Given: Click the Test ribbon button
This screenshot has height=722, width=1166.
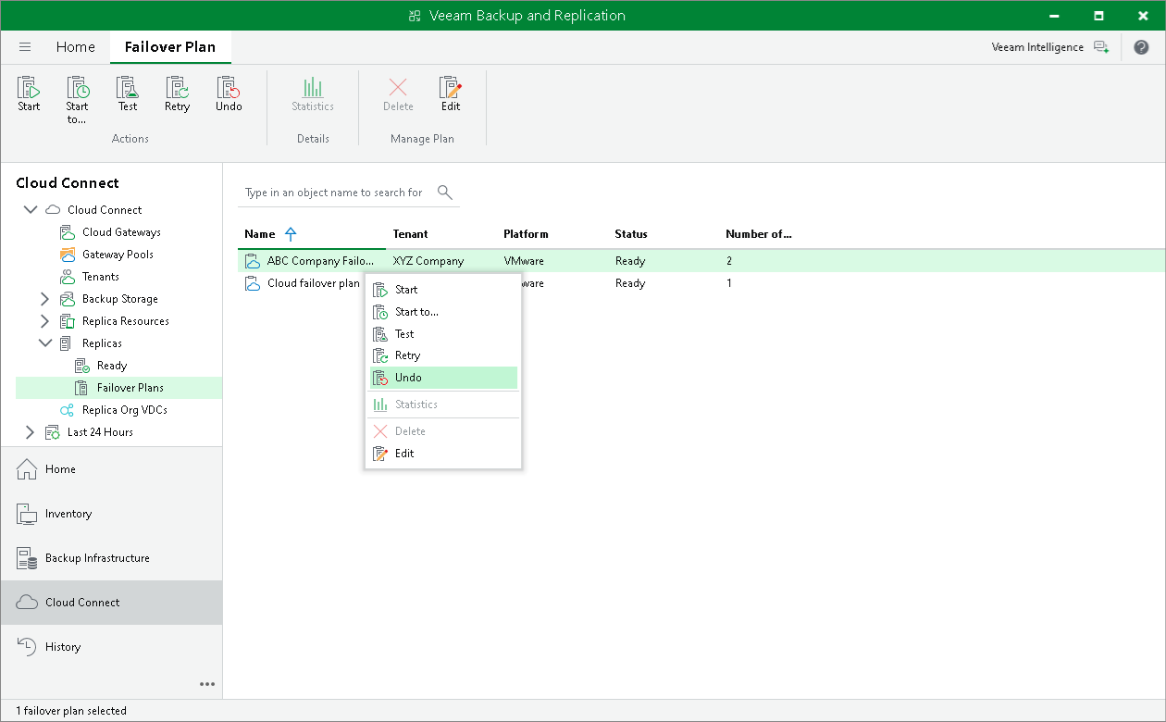Looking at the screenshot, I should click(x=128, y=94).
